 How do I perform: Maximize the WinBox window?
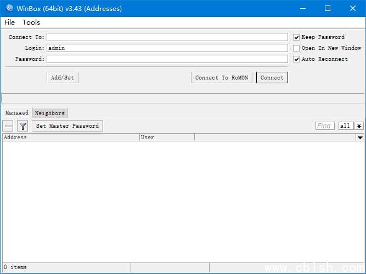point(328,8)
